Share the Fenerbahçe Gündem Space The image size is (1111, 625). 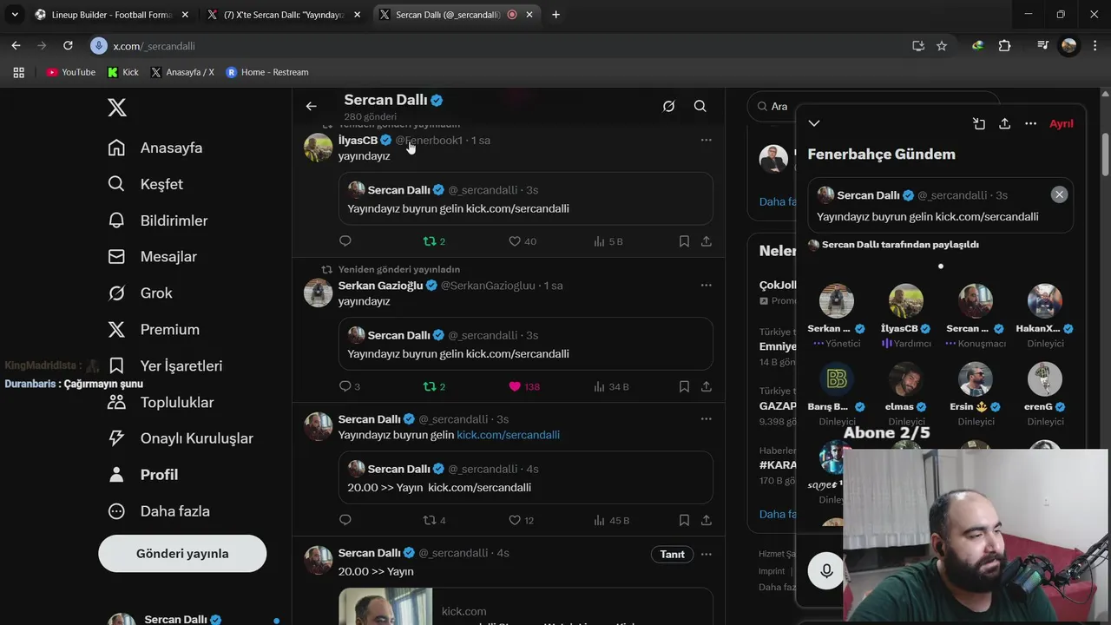(1004, 123)
